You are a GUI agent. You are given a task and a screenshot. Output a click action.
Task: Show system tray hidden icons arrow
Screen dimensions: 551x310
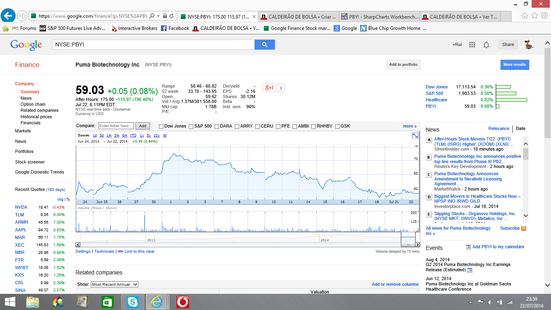coord(470,302)
